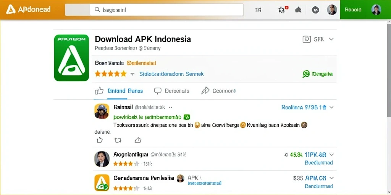This screenshot has height=195, width=391.
Task: Click the 5FK camera icon
Action: click(307, 39)
